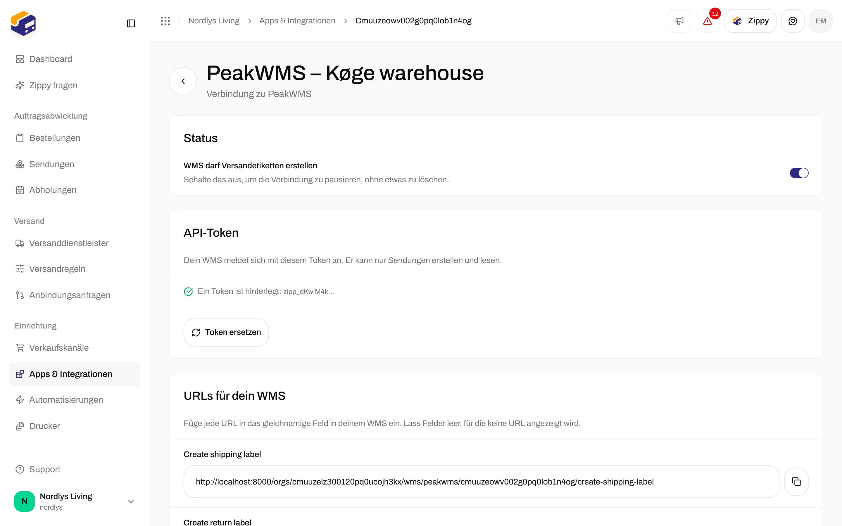Go to Sendungen
The width and height of the screenshot is (842, 526).
75,164
